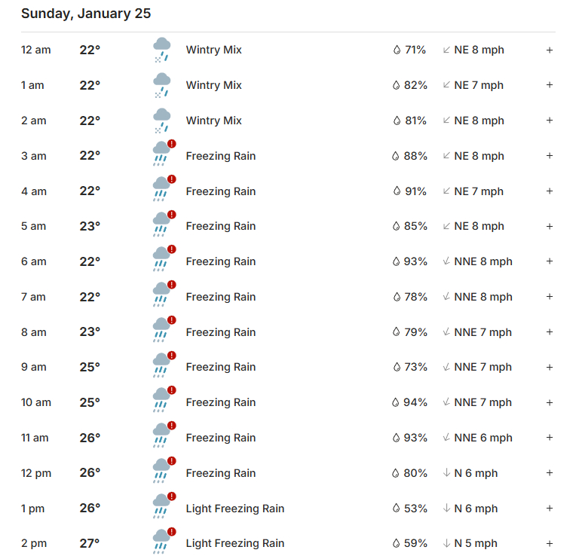
Task: Expand the 7 am forecast details
Action: pos(550,297)
